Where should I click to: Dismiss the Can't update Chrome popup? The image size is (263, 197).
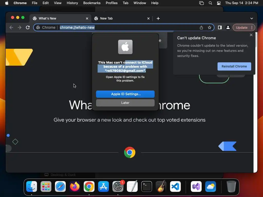tap(251, 35)
